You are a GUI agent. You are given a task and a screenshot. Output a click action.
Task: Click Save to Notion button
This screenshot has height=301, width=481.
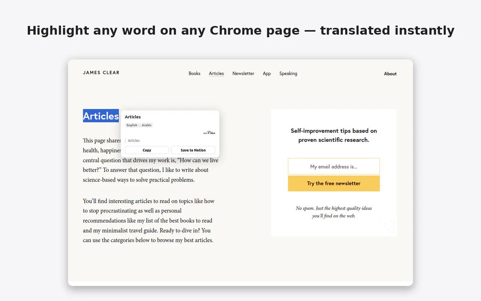tap(193, 150)
